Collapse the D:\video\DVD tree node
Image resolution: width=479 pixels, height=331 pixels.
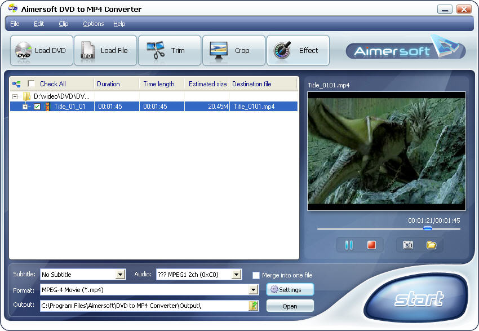(15, 96)
